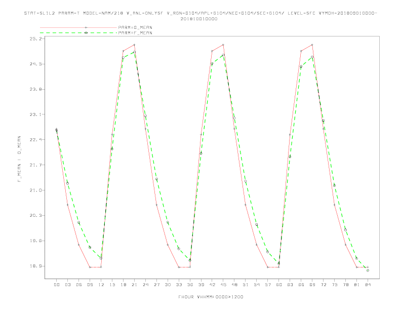401x310 pixels.
Task: Click the F_MEAN circle marker at hour 03
Action: (67, 183)
